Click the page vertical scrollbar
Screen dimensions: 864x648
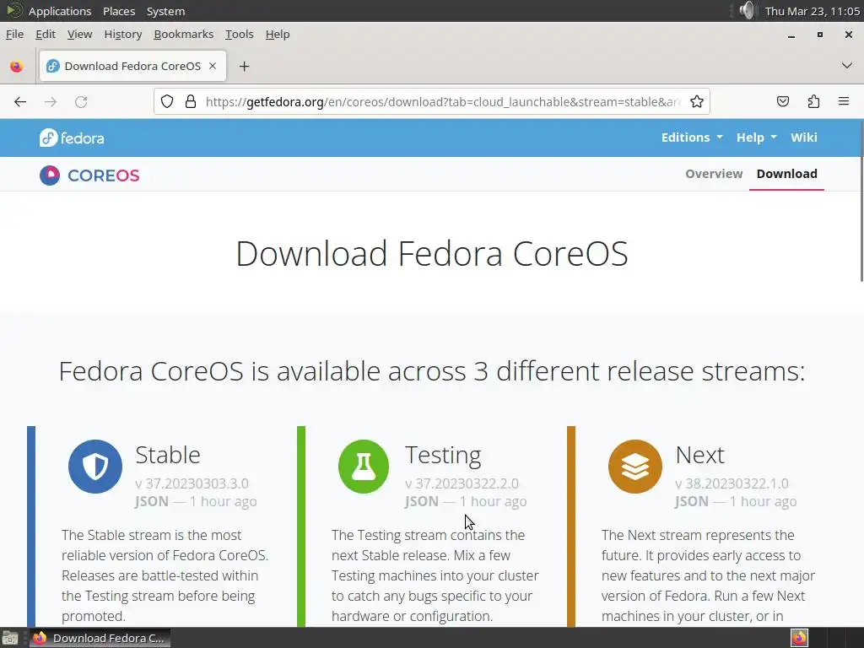861,202
